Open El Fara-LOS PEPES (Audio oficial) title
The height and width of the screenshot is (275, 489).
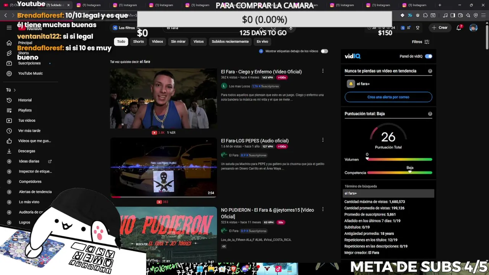coord(255,141)
